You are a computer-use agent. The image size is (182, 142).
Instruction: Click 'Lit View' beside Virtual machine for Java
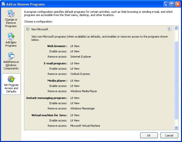[75, 115]
